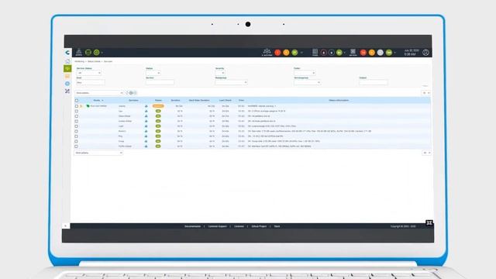This screenshot has height=279, width=496.
Task: Go to Status Details in the breadcrumb
Action: [94, 61]
